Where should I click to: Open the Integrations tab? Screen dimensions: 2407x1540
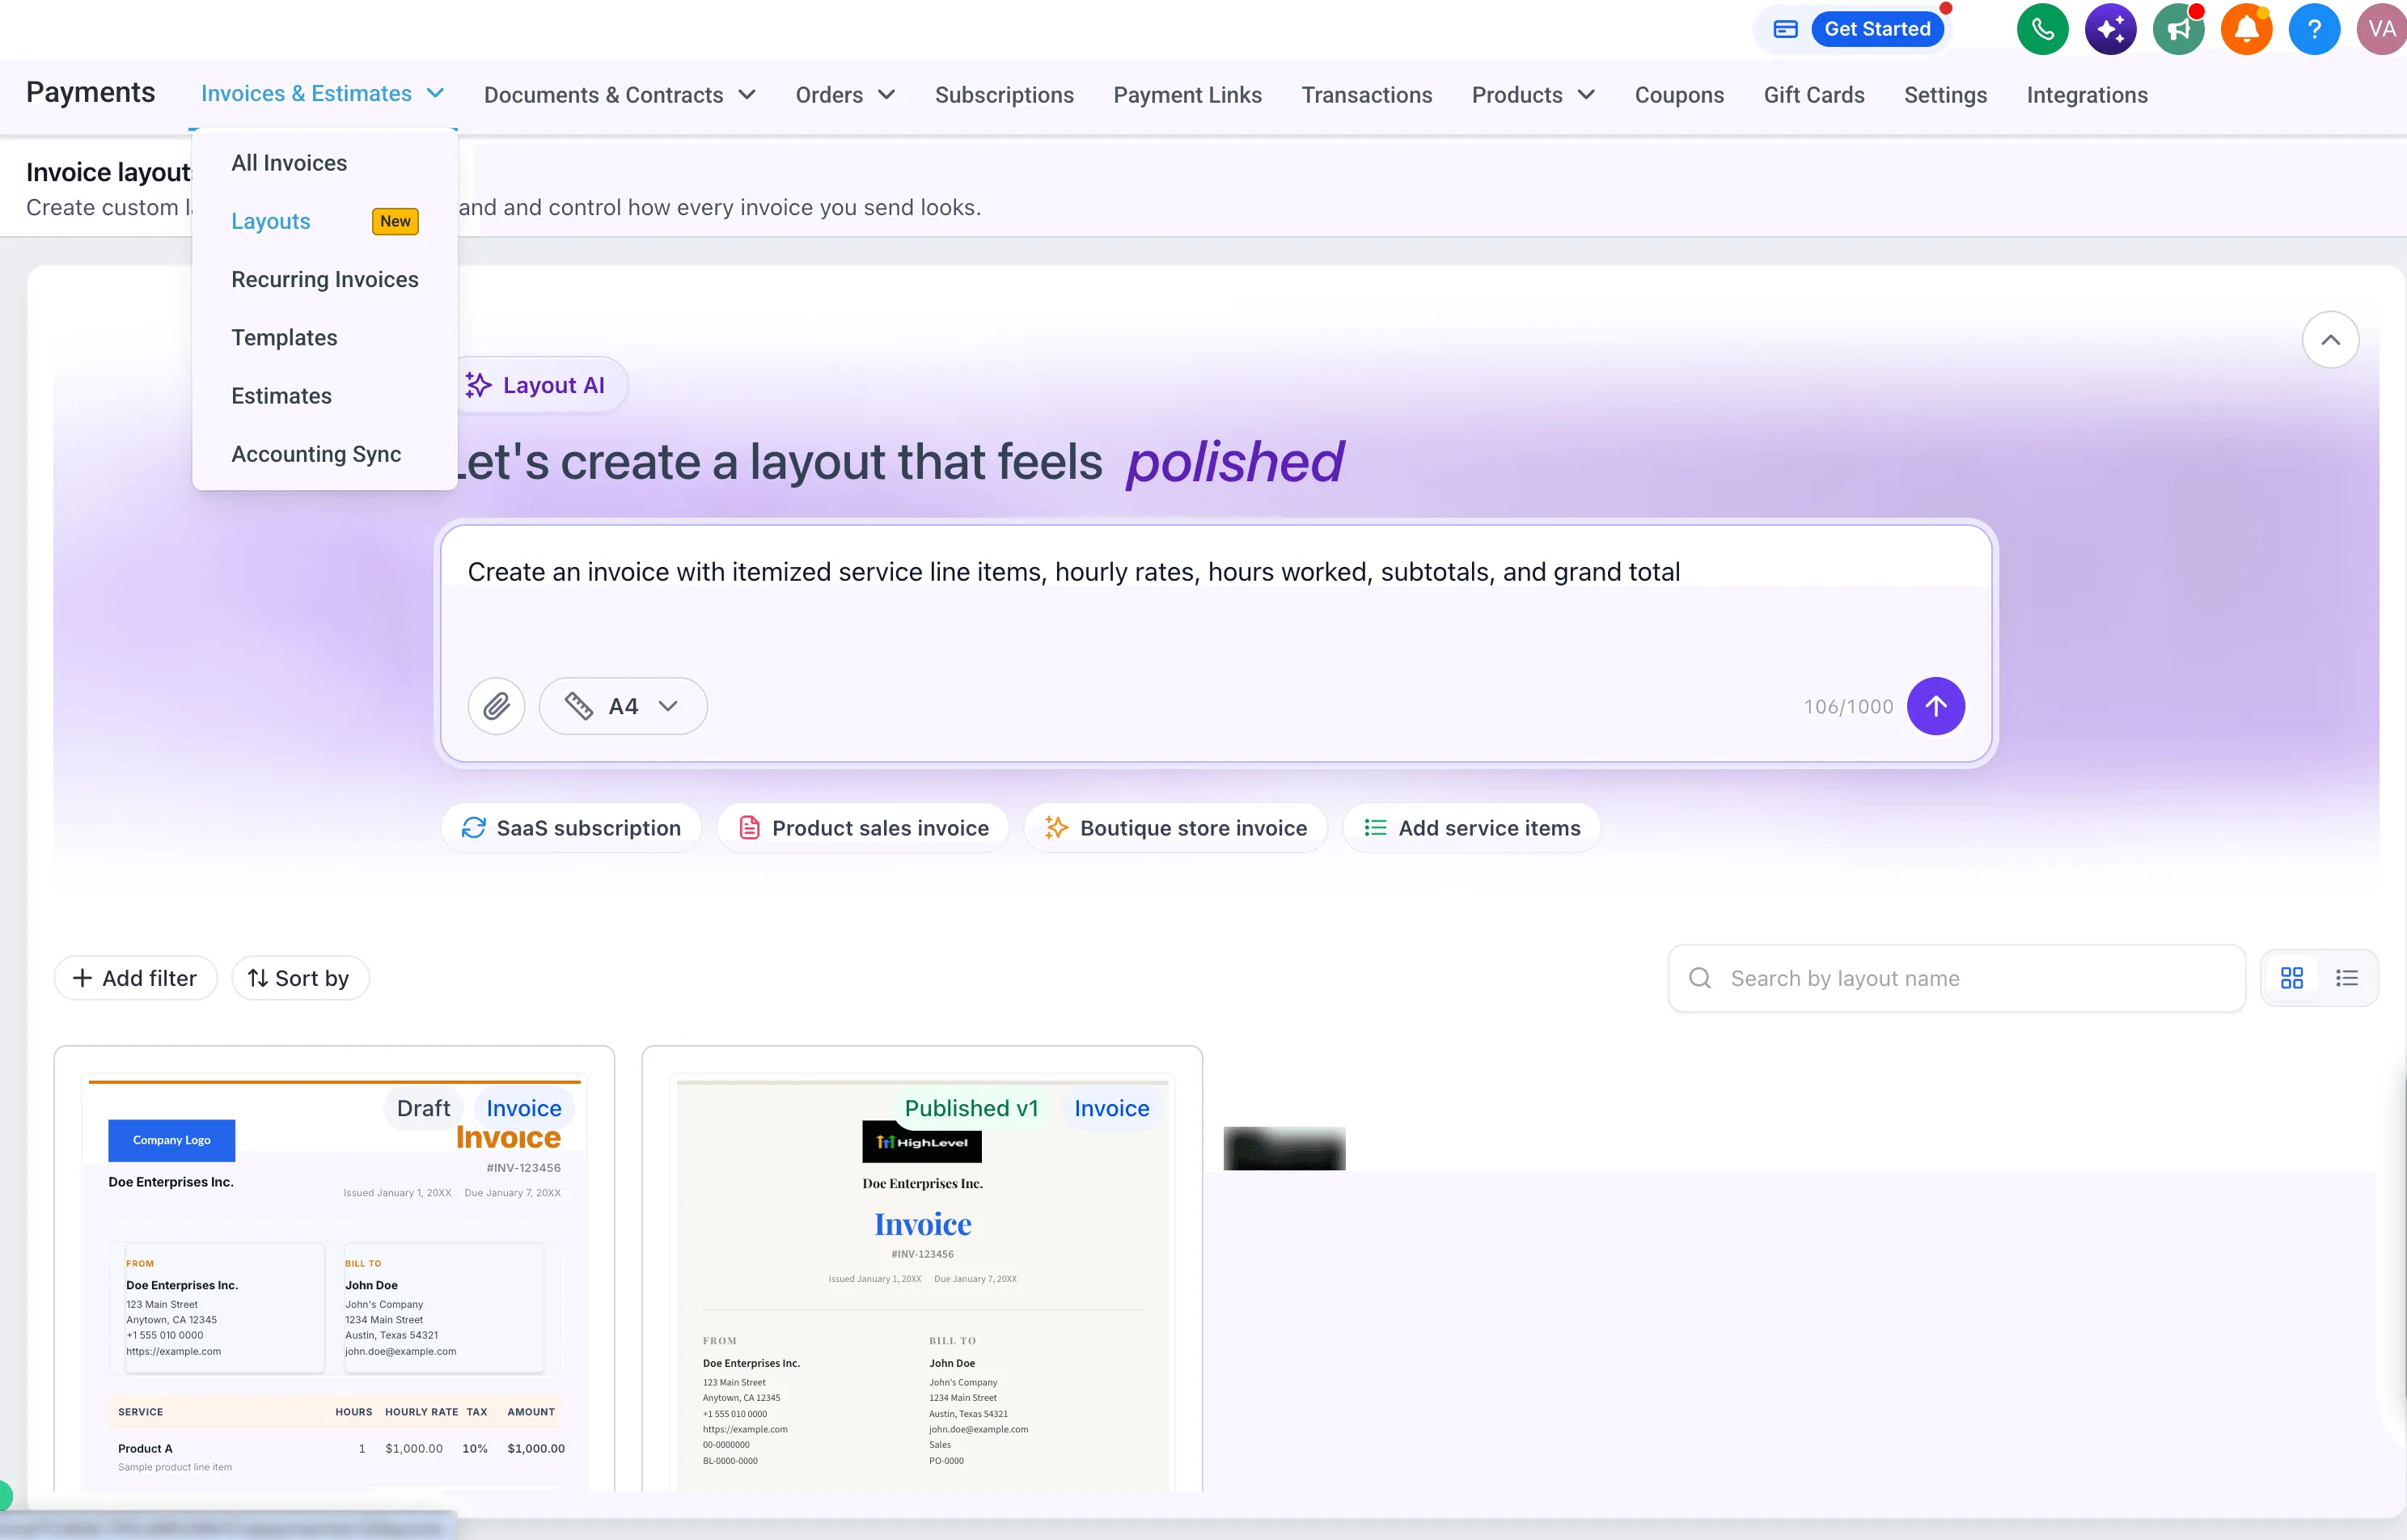pyautogui.click(x=2087, y=95)
